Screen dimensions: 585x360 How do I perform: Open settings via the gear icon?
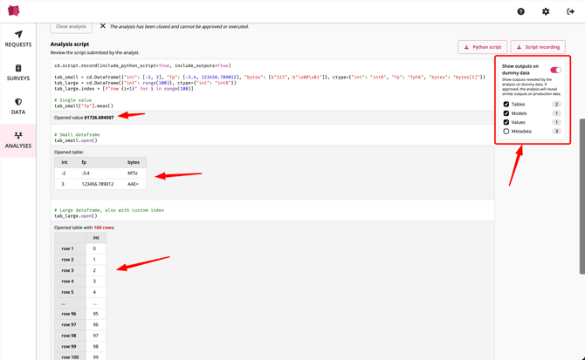(546, 11)
